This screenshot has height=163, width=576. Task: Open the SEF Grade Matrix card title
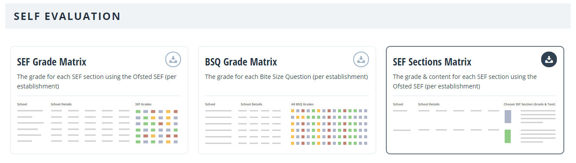click(51, 62)
